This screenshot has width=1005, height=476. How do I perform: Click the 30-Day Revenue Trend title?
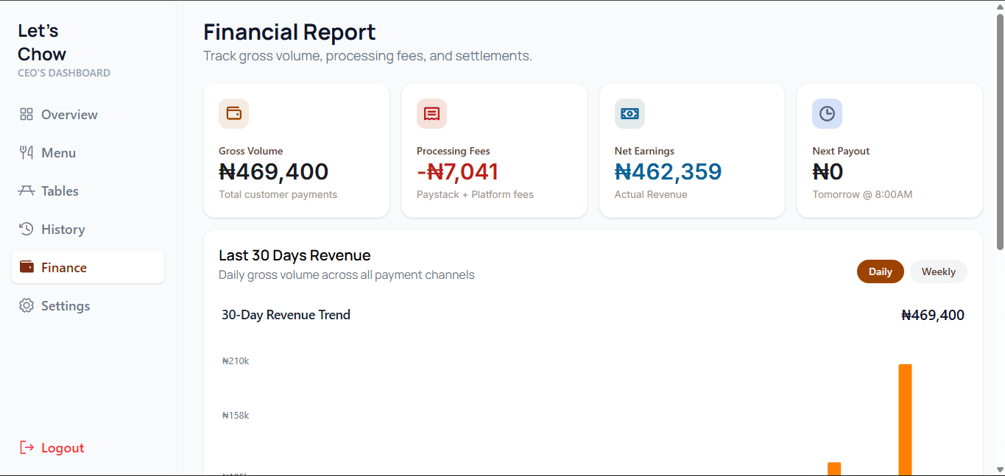pyautogui.click(x=286, y=315)
